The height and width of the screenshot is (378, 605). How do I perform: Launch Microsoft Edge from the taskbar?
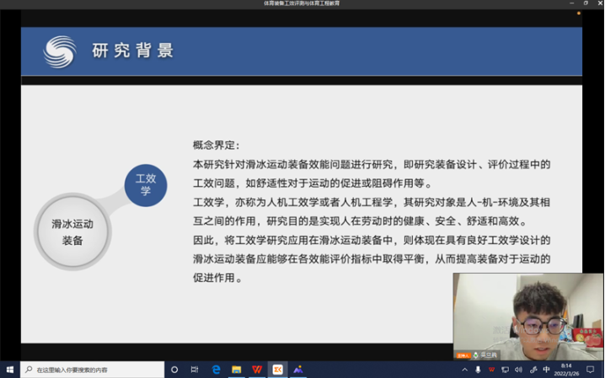[x=217, y=370]
